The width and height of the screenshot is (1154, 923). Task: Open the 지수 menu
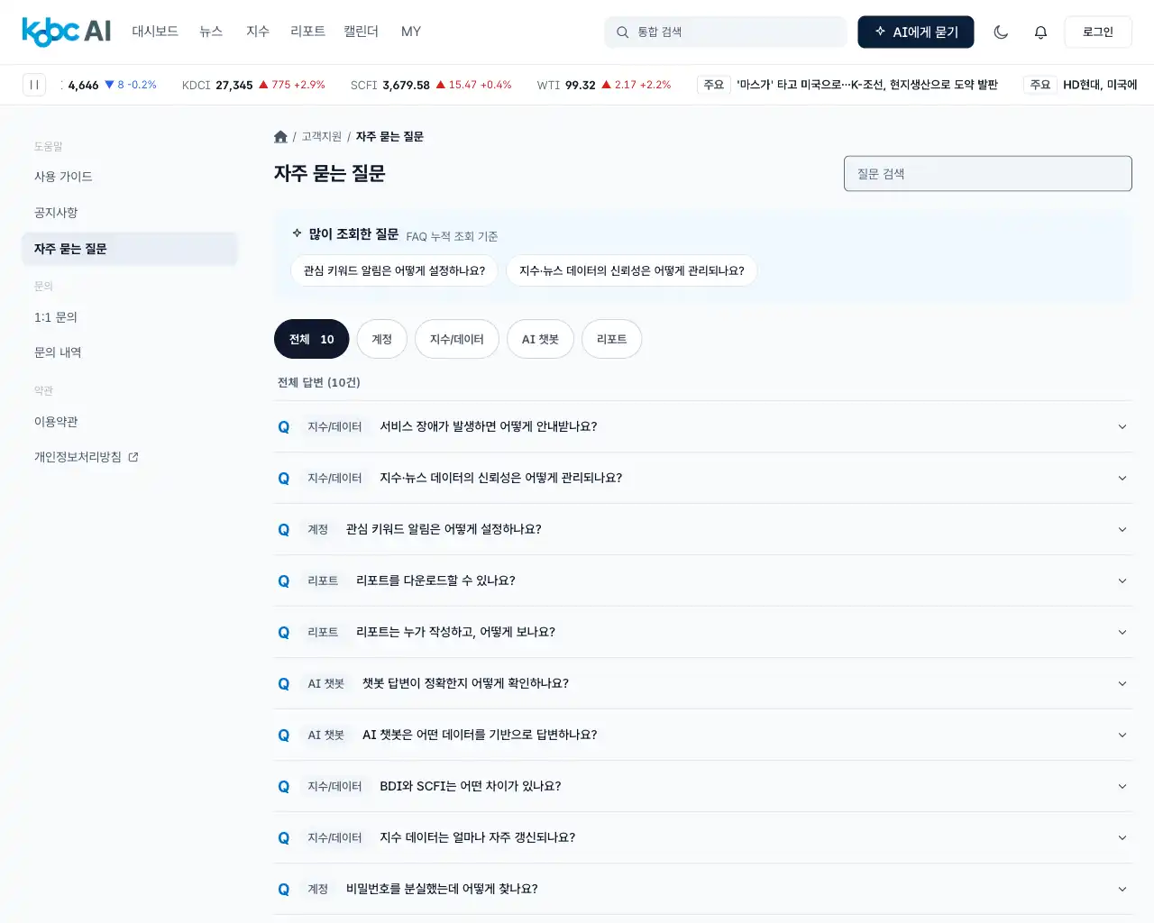pyautogui.click(x=258, y=32)
